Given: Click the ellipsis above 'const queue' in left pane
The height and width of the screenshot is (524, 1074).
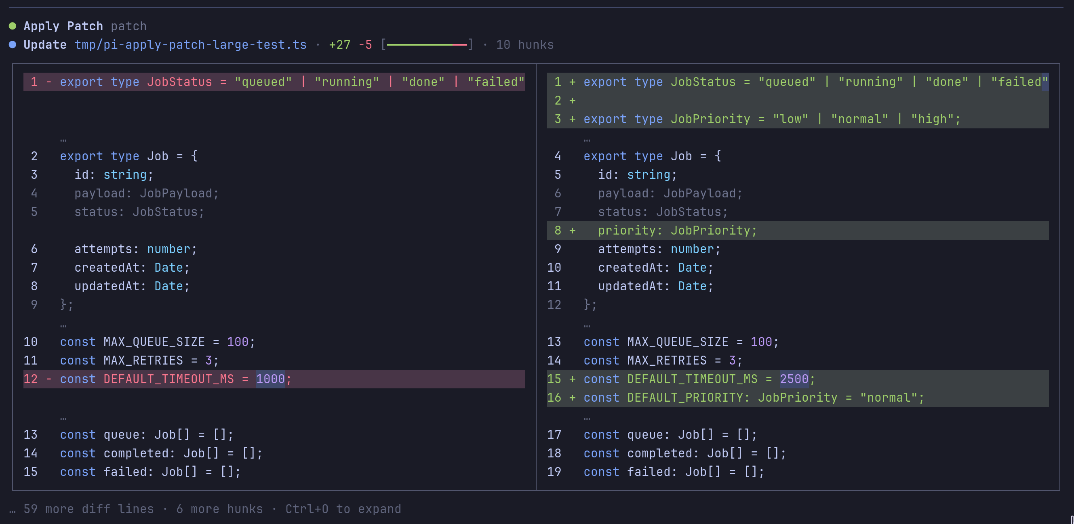Looking at the screenshot, I should pyautogui.click(x=63, y=419).
